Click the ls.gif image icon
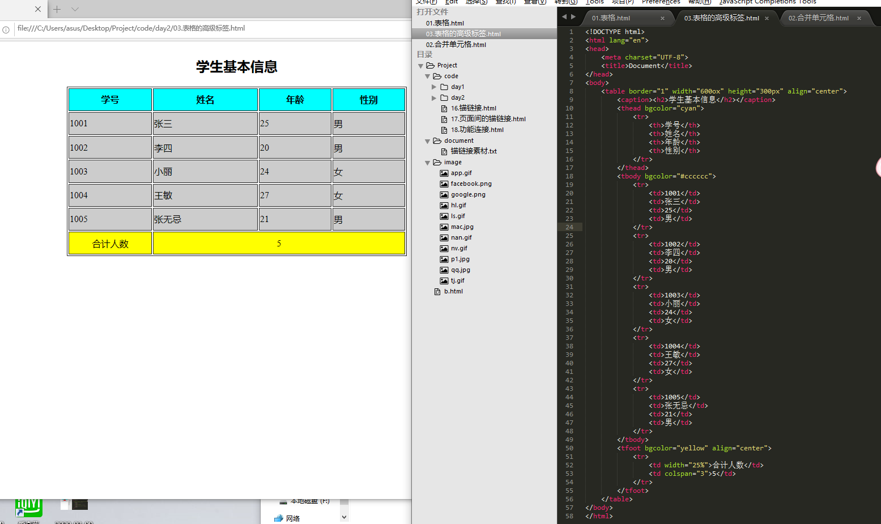881x524 pixels. tap(444, 216)
